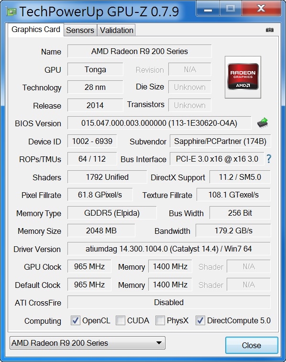Toggle the OpenCL checkbox

(x=76, y=320)
